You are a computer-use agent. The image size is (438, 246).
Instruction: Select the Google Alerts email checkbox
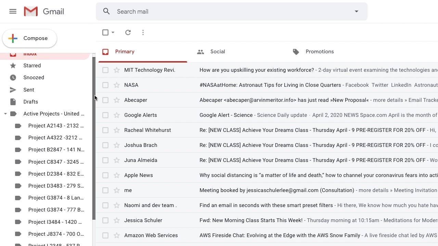click(x=105, y=115)
